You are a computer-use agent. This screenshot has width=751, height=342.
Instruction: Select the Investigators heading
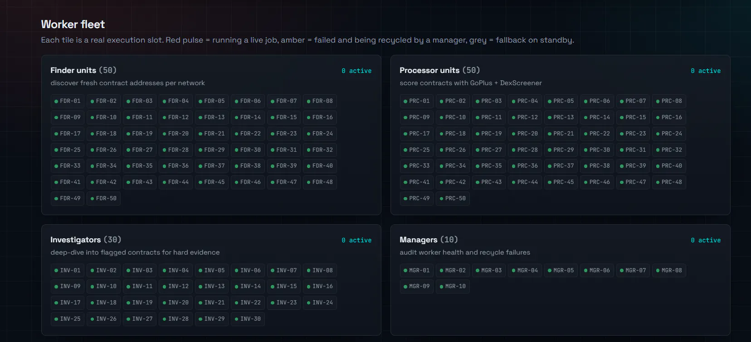click(x=86, y=240)
